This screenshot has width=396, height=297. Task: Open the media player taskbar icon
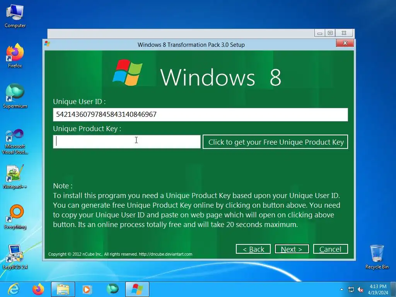87,289
